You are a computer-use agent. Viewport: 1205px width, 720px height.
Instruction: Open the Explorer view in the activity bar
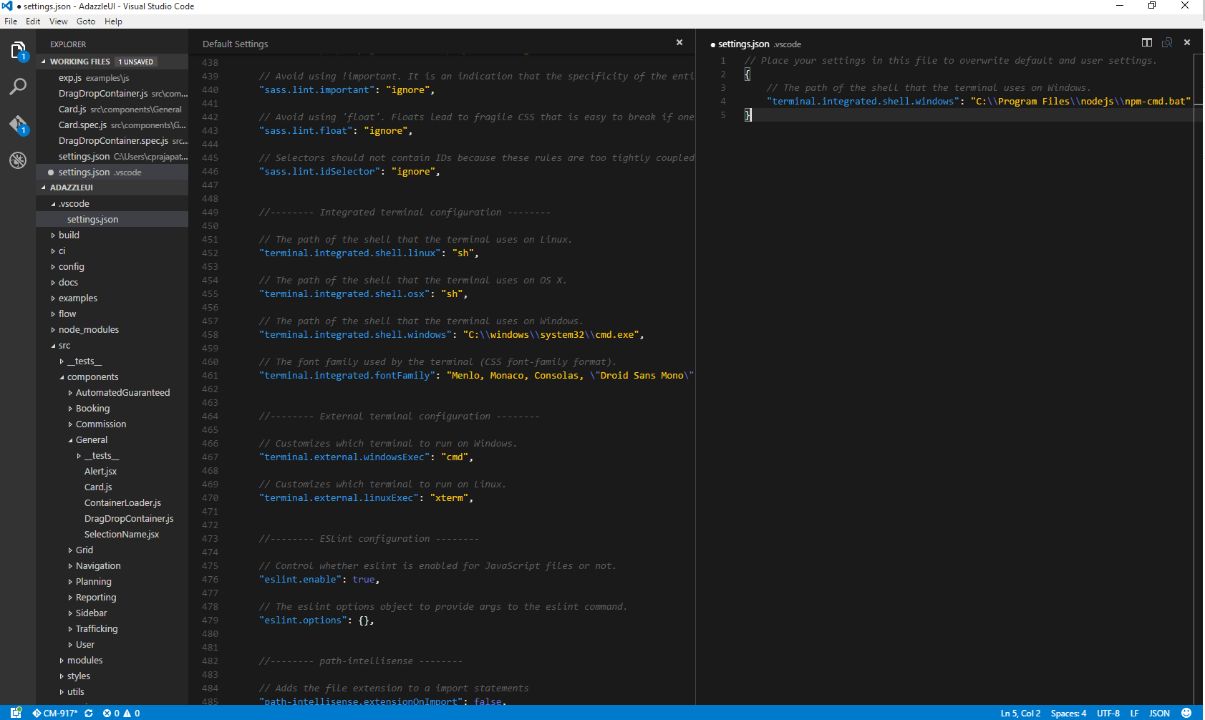[18, 50]
